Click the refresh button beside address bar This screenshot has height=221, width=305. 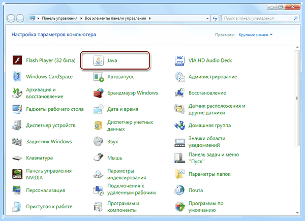[215, 18]
